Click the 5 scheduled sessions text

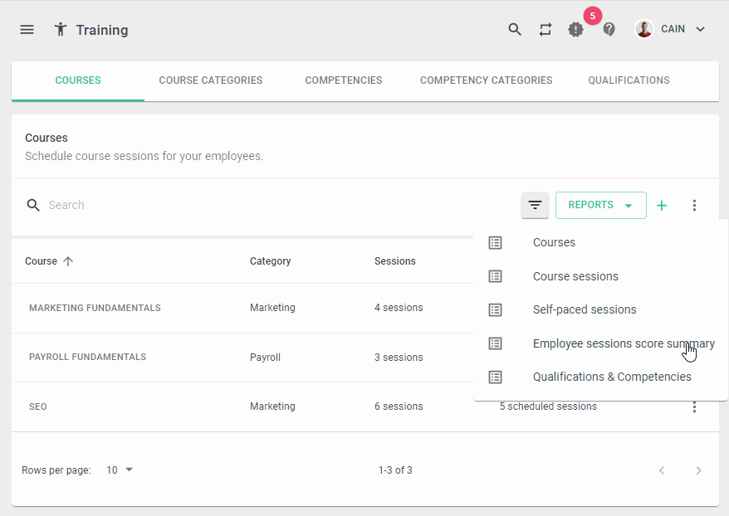click(x=548, y=406)
